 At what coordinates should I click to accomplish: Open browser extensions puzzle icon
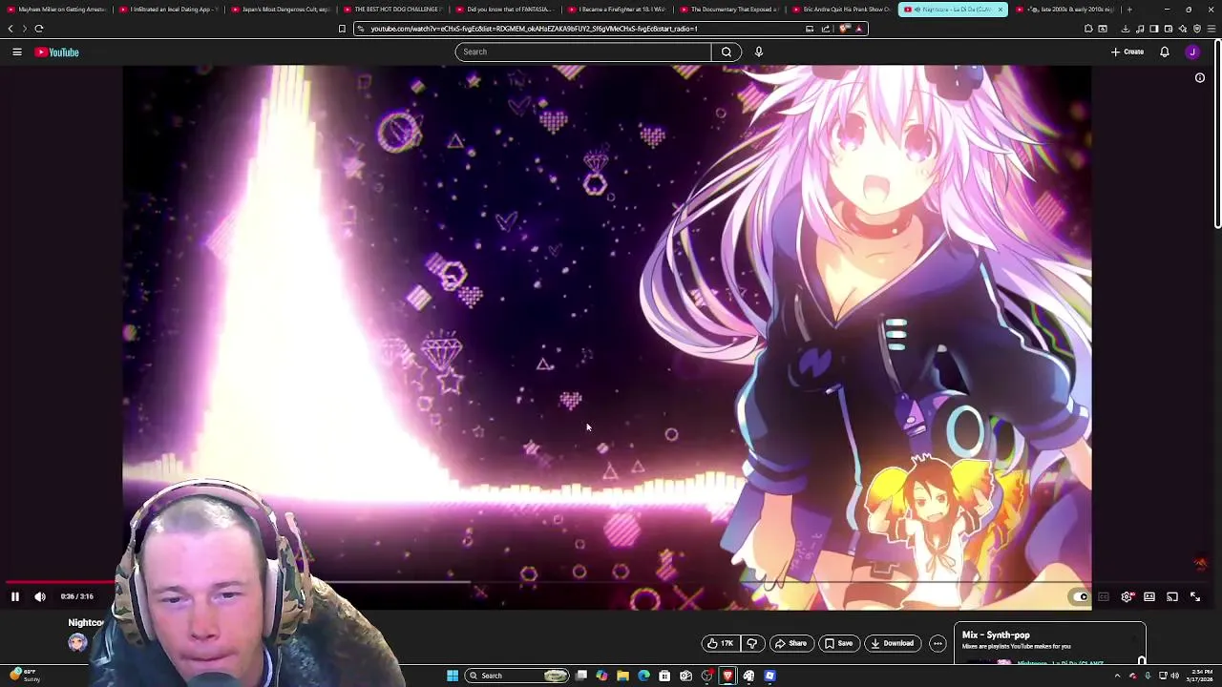coord(1088,29)
